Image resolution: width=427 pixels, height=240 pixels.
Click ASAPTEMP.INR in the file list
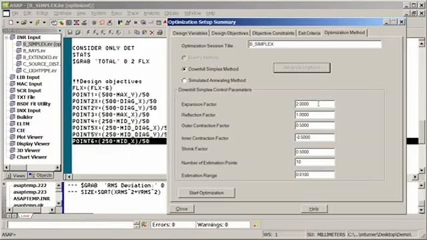pyautogui.click(x=31, y=199)
